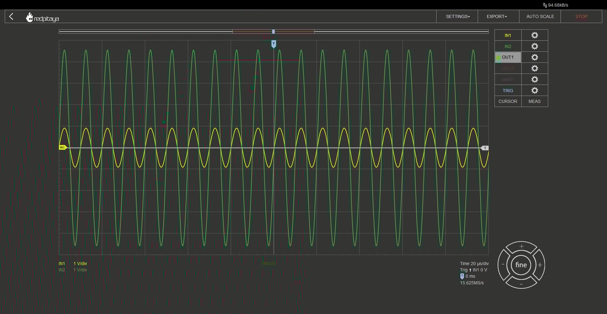
Task: Select the blue trigger position marker at the top of the plot
Action: pyautogui.click(x=274, y=44)
